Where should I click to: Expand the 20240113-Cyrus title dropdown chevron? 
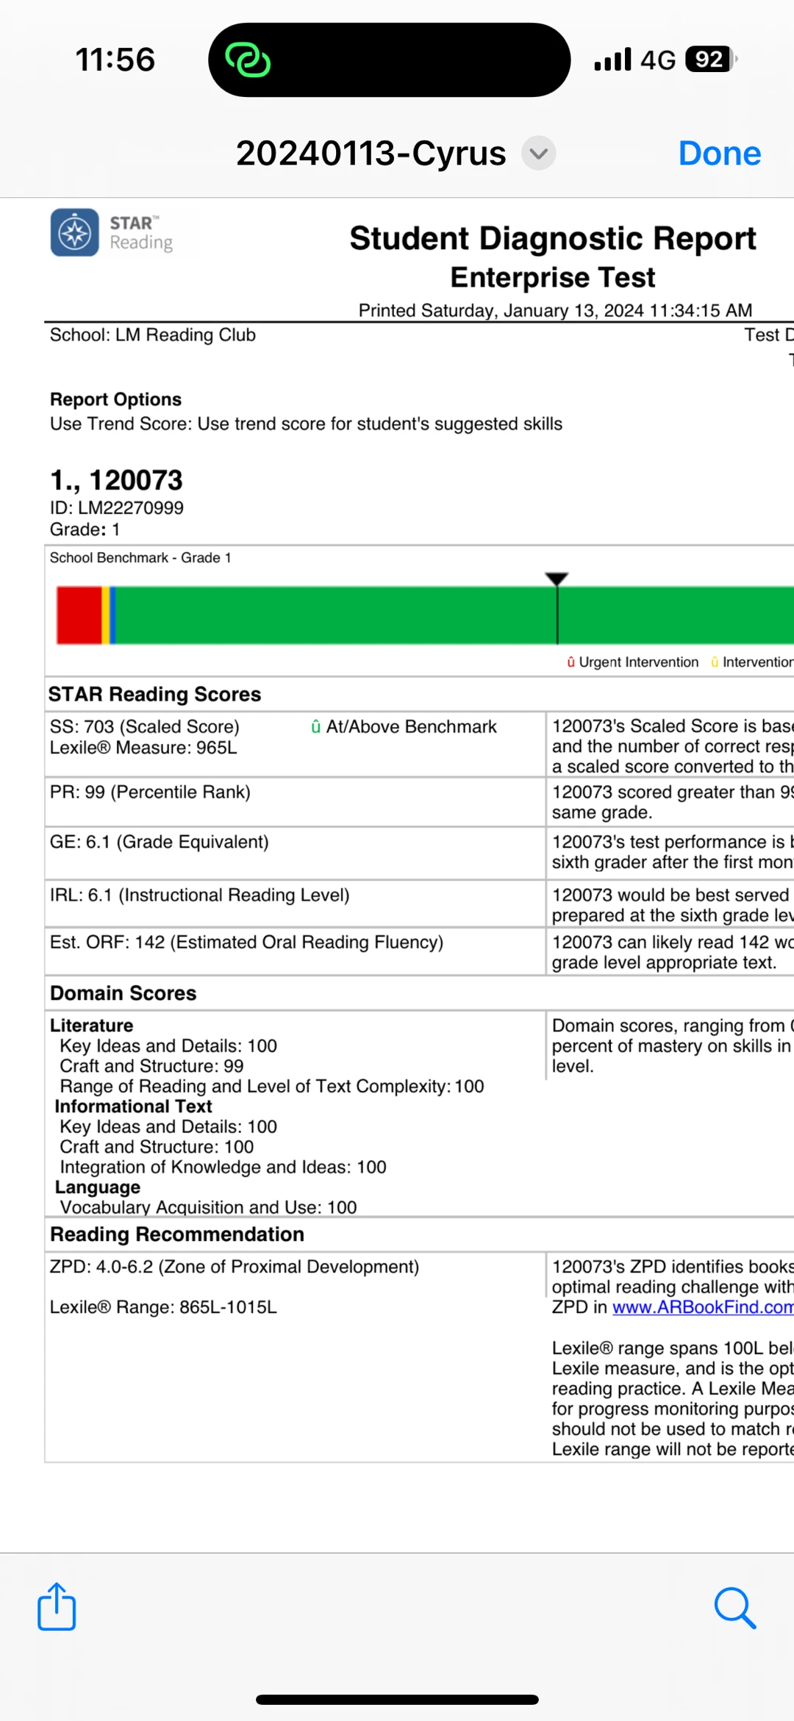coord(539,154)
